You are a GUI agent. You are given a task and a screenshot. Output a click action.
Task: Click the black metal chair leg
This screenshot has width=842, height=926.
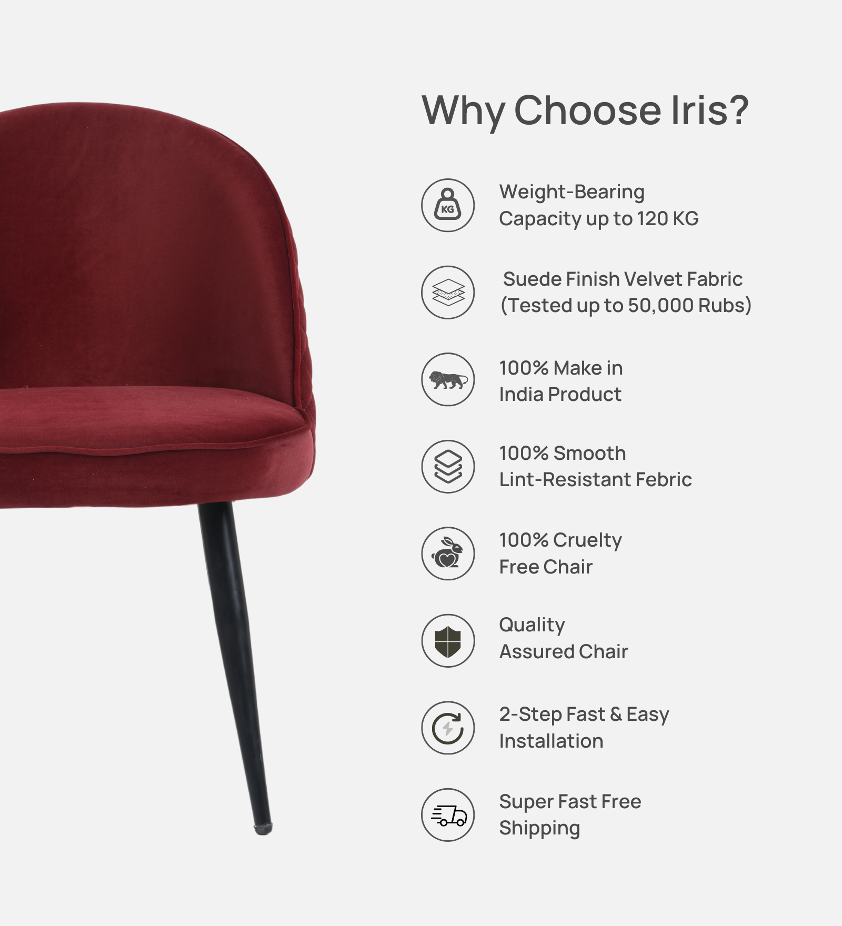(x=235, y=668)
